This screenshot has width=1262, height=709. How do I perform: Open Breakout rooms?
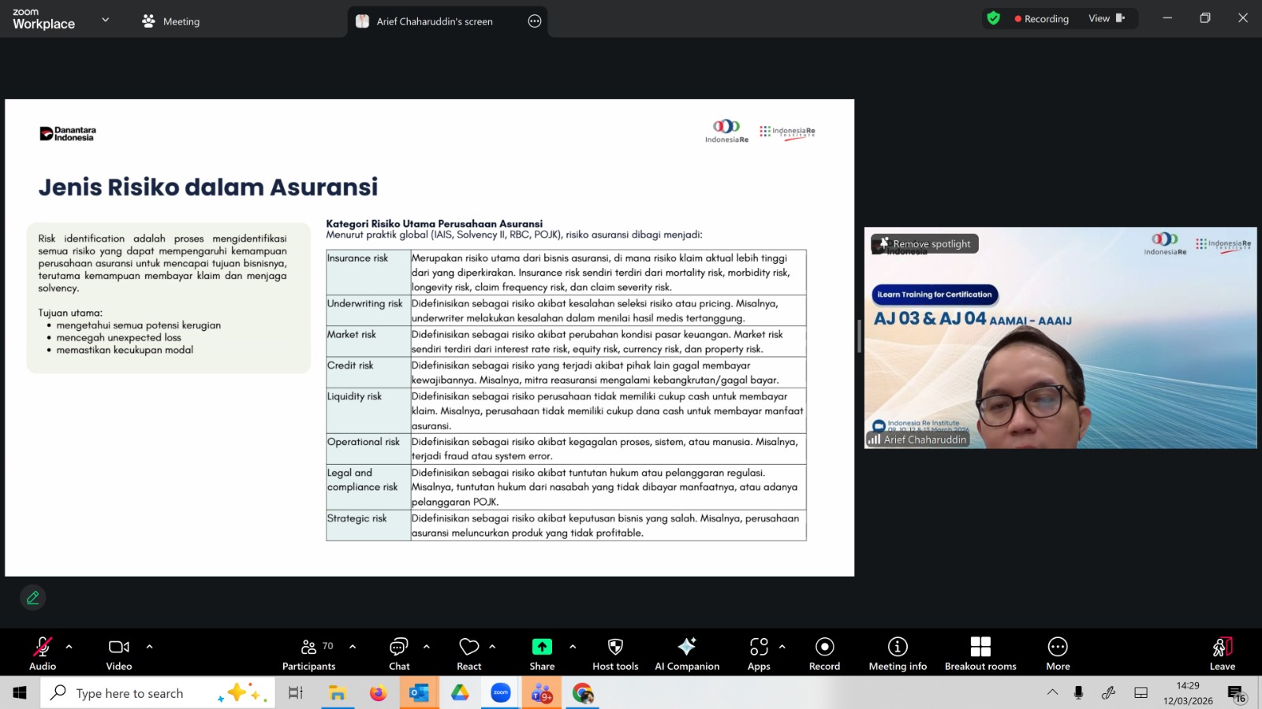(x=980, y=654)
